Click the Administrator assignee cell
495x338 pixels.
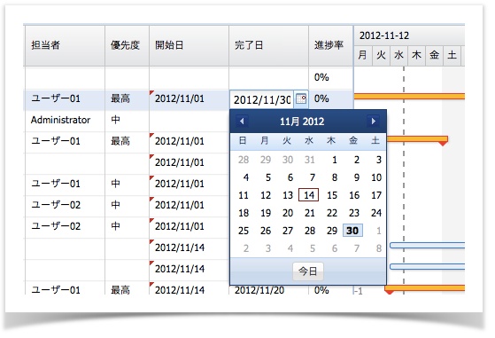pyautogui.click(x=65, y=120)
